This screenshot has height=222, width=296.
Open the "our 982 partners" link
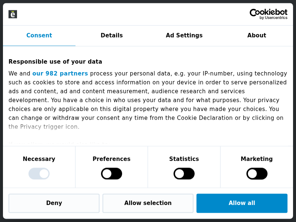(x=60, y=74)
